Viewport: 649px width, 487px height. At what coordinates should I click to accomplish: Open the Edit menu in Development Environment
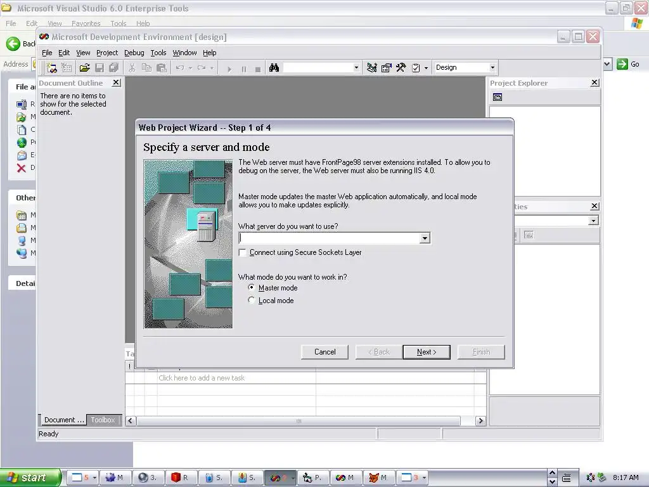point(64,53)
